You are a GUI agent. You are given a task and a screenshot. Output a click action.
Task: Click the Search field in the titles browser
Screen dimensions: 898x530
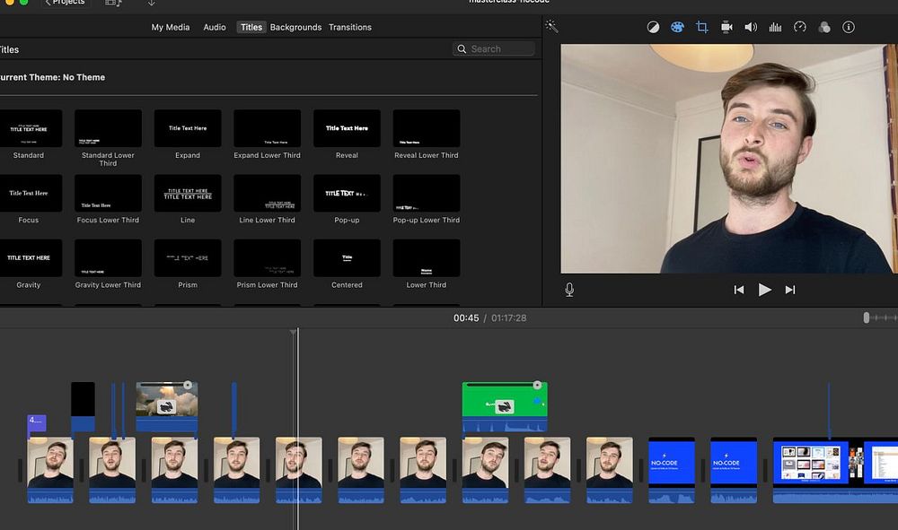point(494,49)
